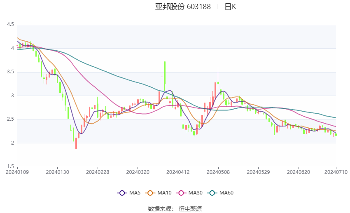Viewport: 350px width, 213px height.
Task: Click x-axis date label 20240109
Action: pyautogui.click(x=17, y=172)
